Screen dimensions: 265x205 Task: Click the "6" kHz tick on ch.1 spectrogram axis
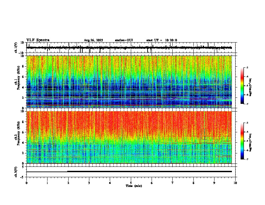[x=23, y=77]
